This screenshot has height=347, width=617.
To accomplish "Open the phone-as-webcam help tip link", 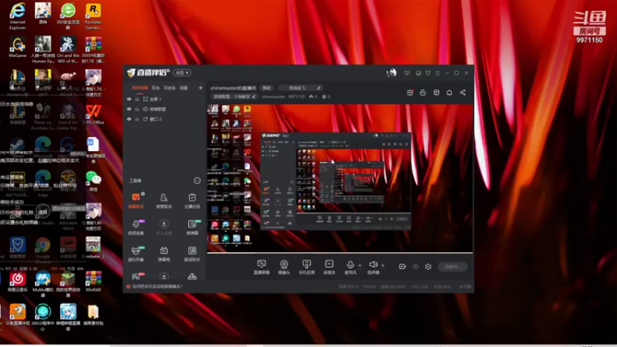I will pos(157,286).
